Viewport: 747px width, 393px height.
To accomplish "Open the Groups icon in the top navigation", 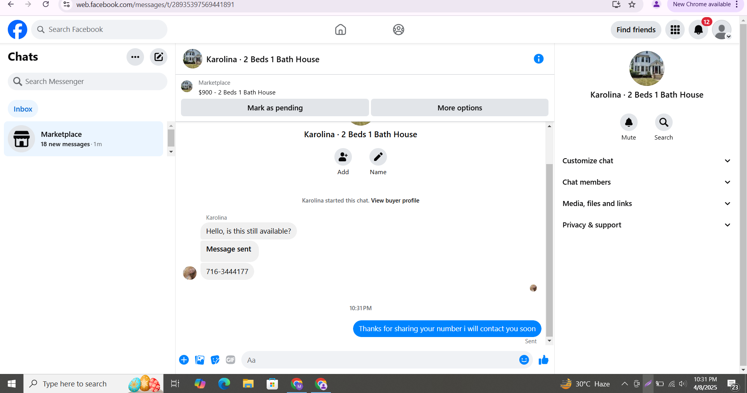I will (398, 30).
